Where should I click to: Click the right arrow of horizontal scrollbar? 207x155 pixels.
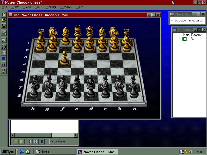click(76, 135)
